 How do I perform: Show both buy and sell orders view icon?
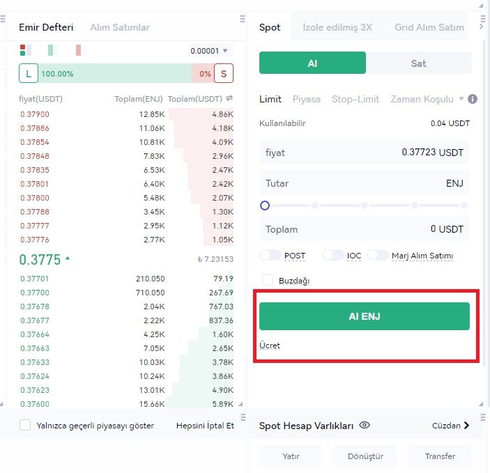point(23,50)
